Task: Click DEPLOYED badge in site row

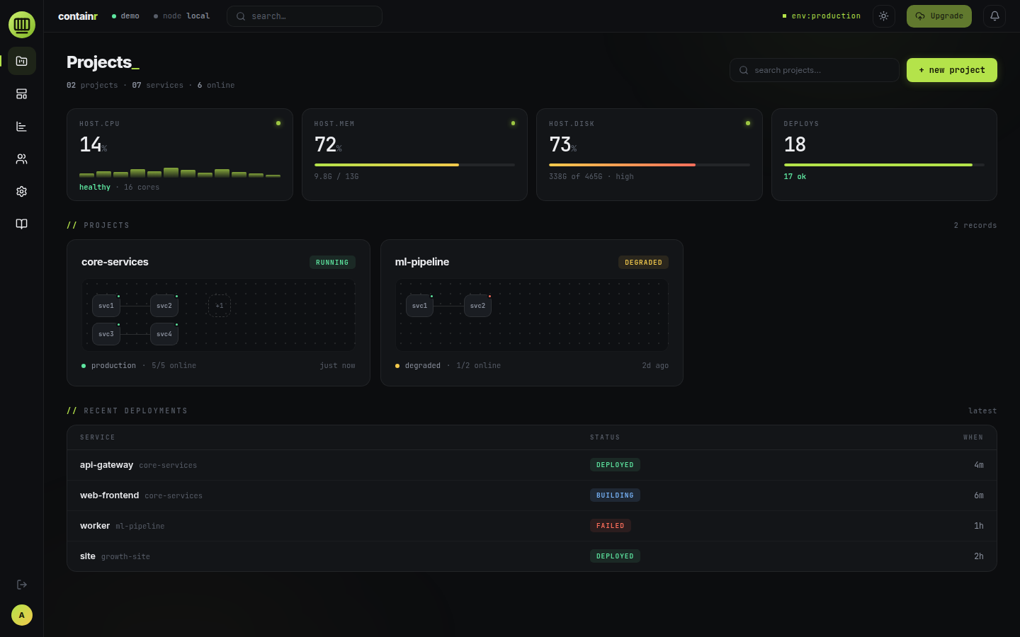Action: pyautogui.click(x=615, y=556)
